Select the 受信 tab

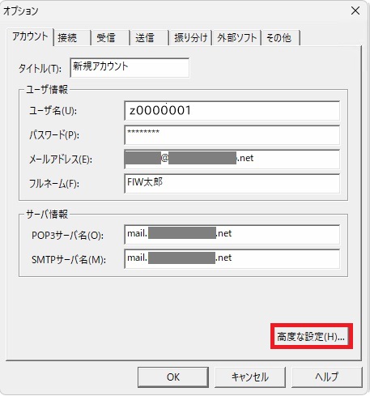click(x=110, y=38)
